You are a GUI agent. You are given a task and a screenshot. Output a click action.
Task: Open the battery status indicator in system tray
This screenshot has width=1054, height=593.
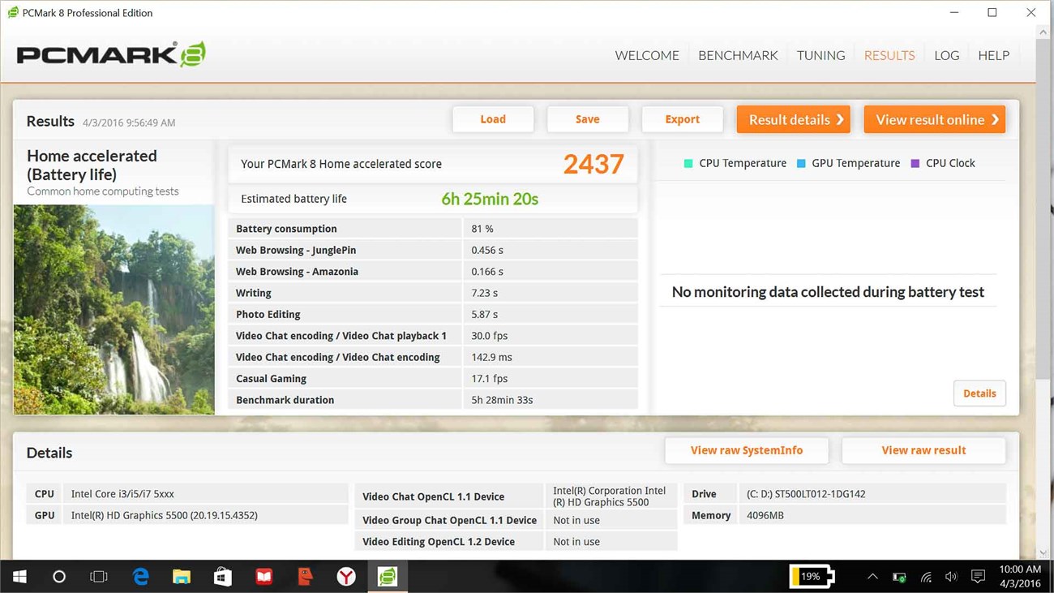pyautogui.click(x=810, y=576)
